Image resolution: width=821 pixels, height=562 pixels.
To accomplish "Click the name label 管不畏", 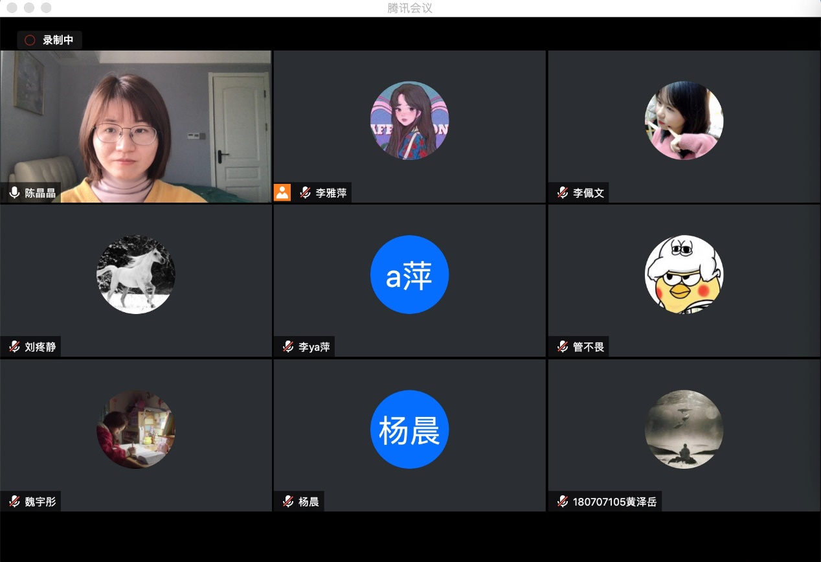I will 589,347.
